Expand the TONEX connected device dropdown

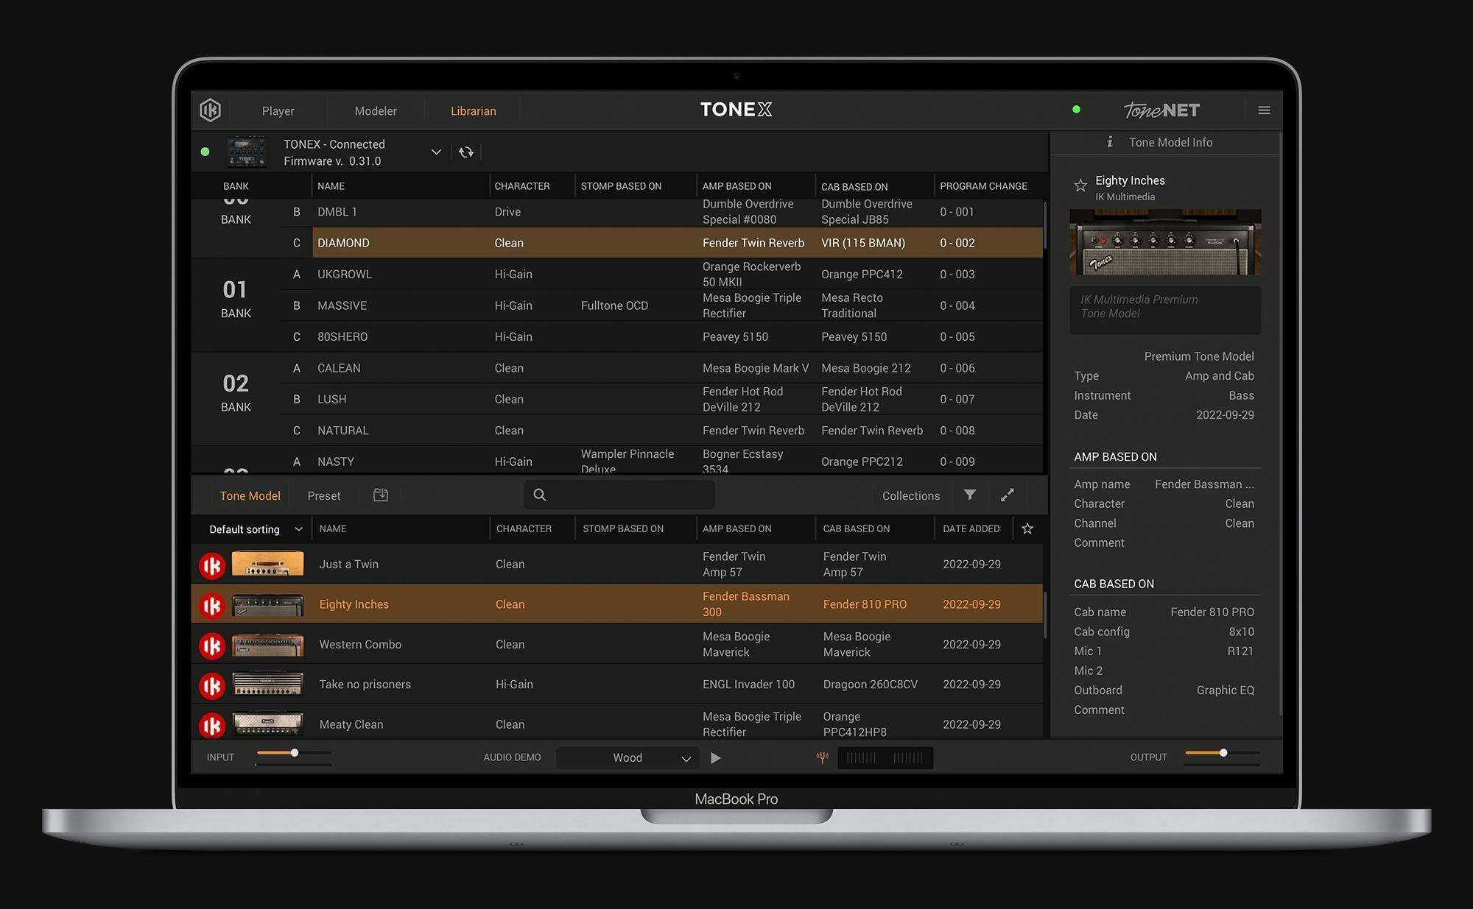tap(436, 152)
